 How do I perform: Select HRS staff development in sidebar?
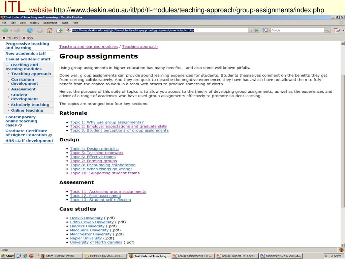coord(29,141)
